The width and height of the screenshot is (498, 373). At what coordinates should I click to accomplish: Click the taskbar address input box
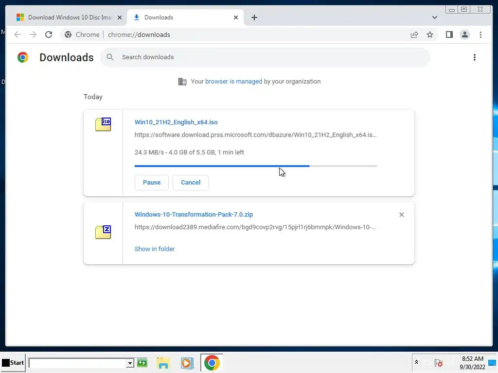click(77, 363)
